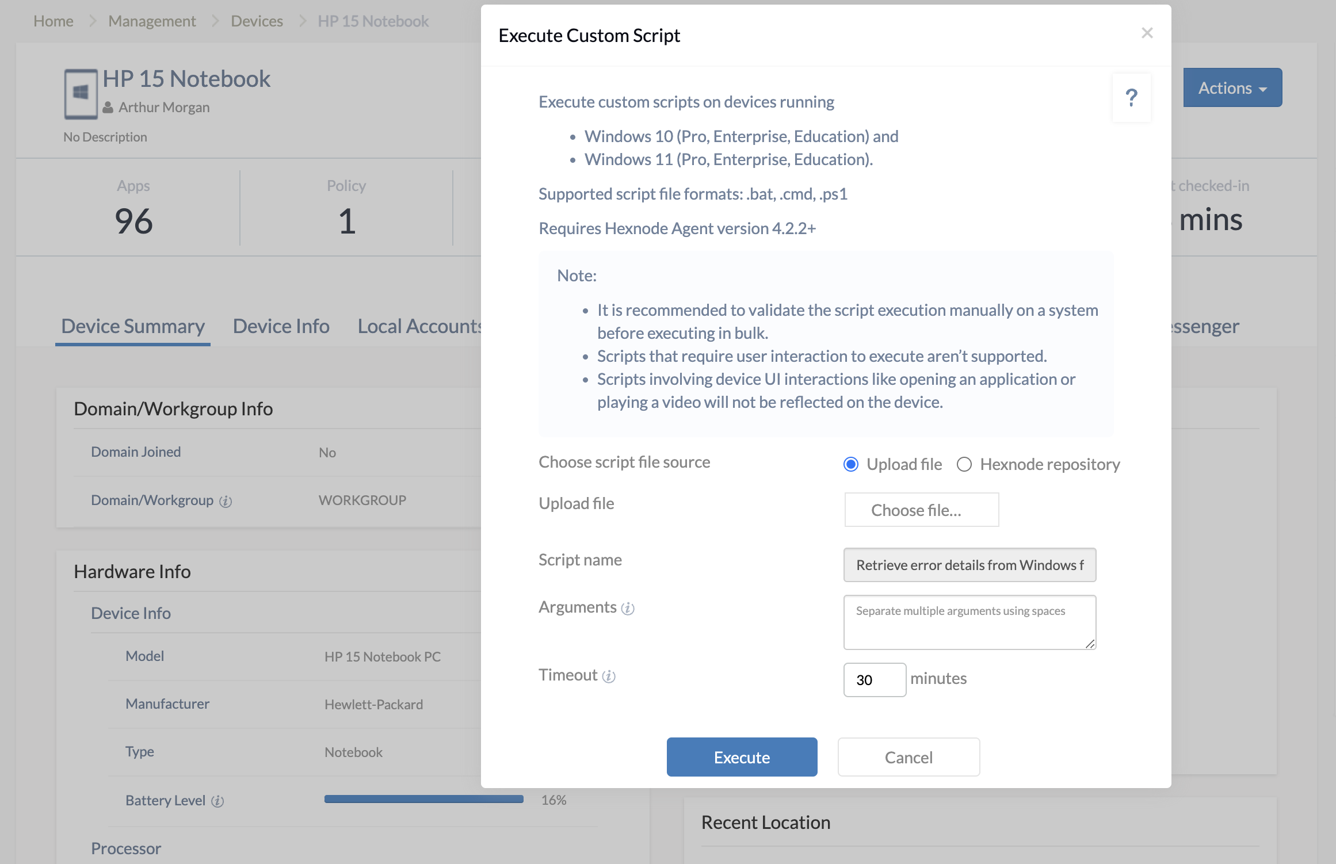
Task: Click the Windows device icon beside HP 15 Notebook
Action: point(81,94)
